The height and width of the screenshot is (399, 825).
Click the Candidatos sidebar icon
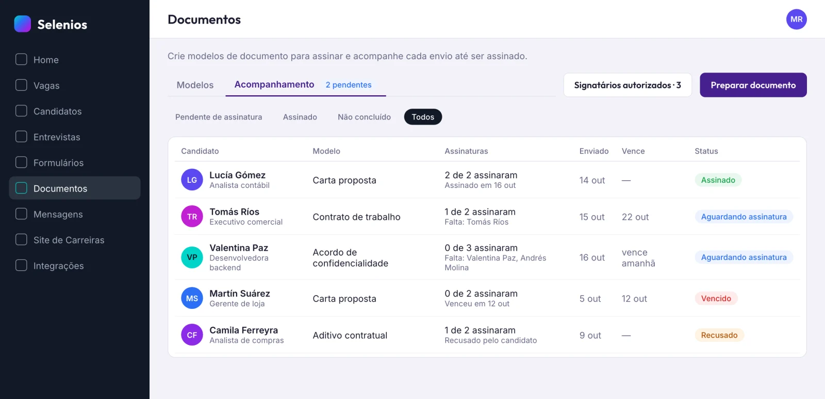click(x=21, y=111)
